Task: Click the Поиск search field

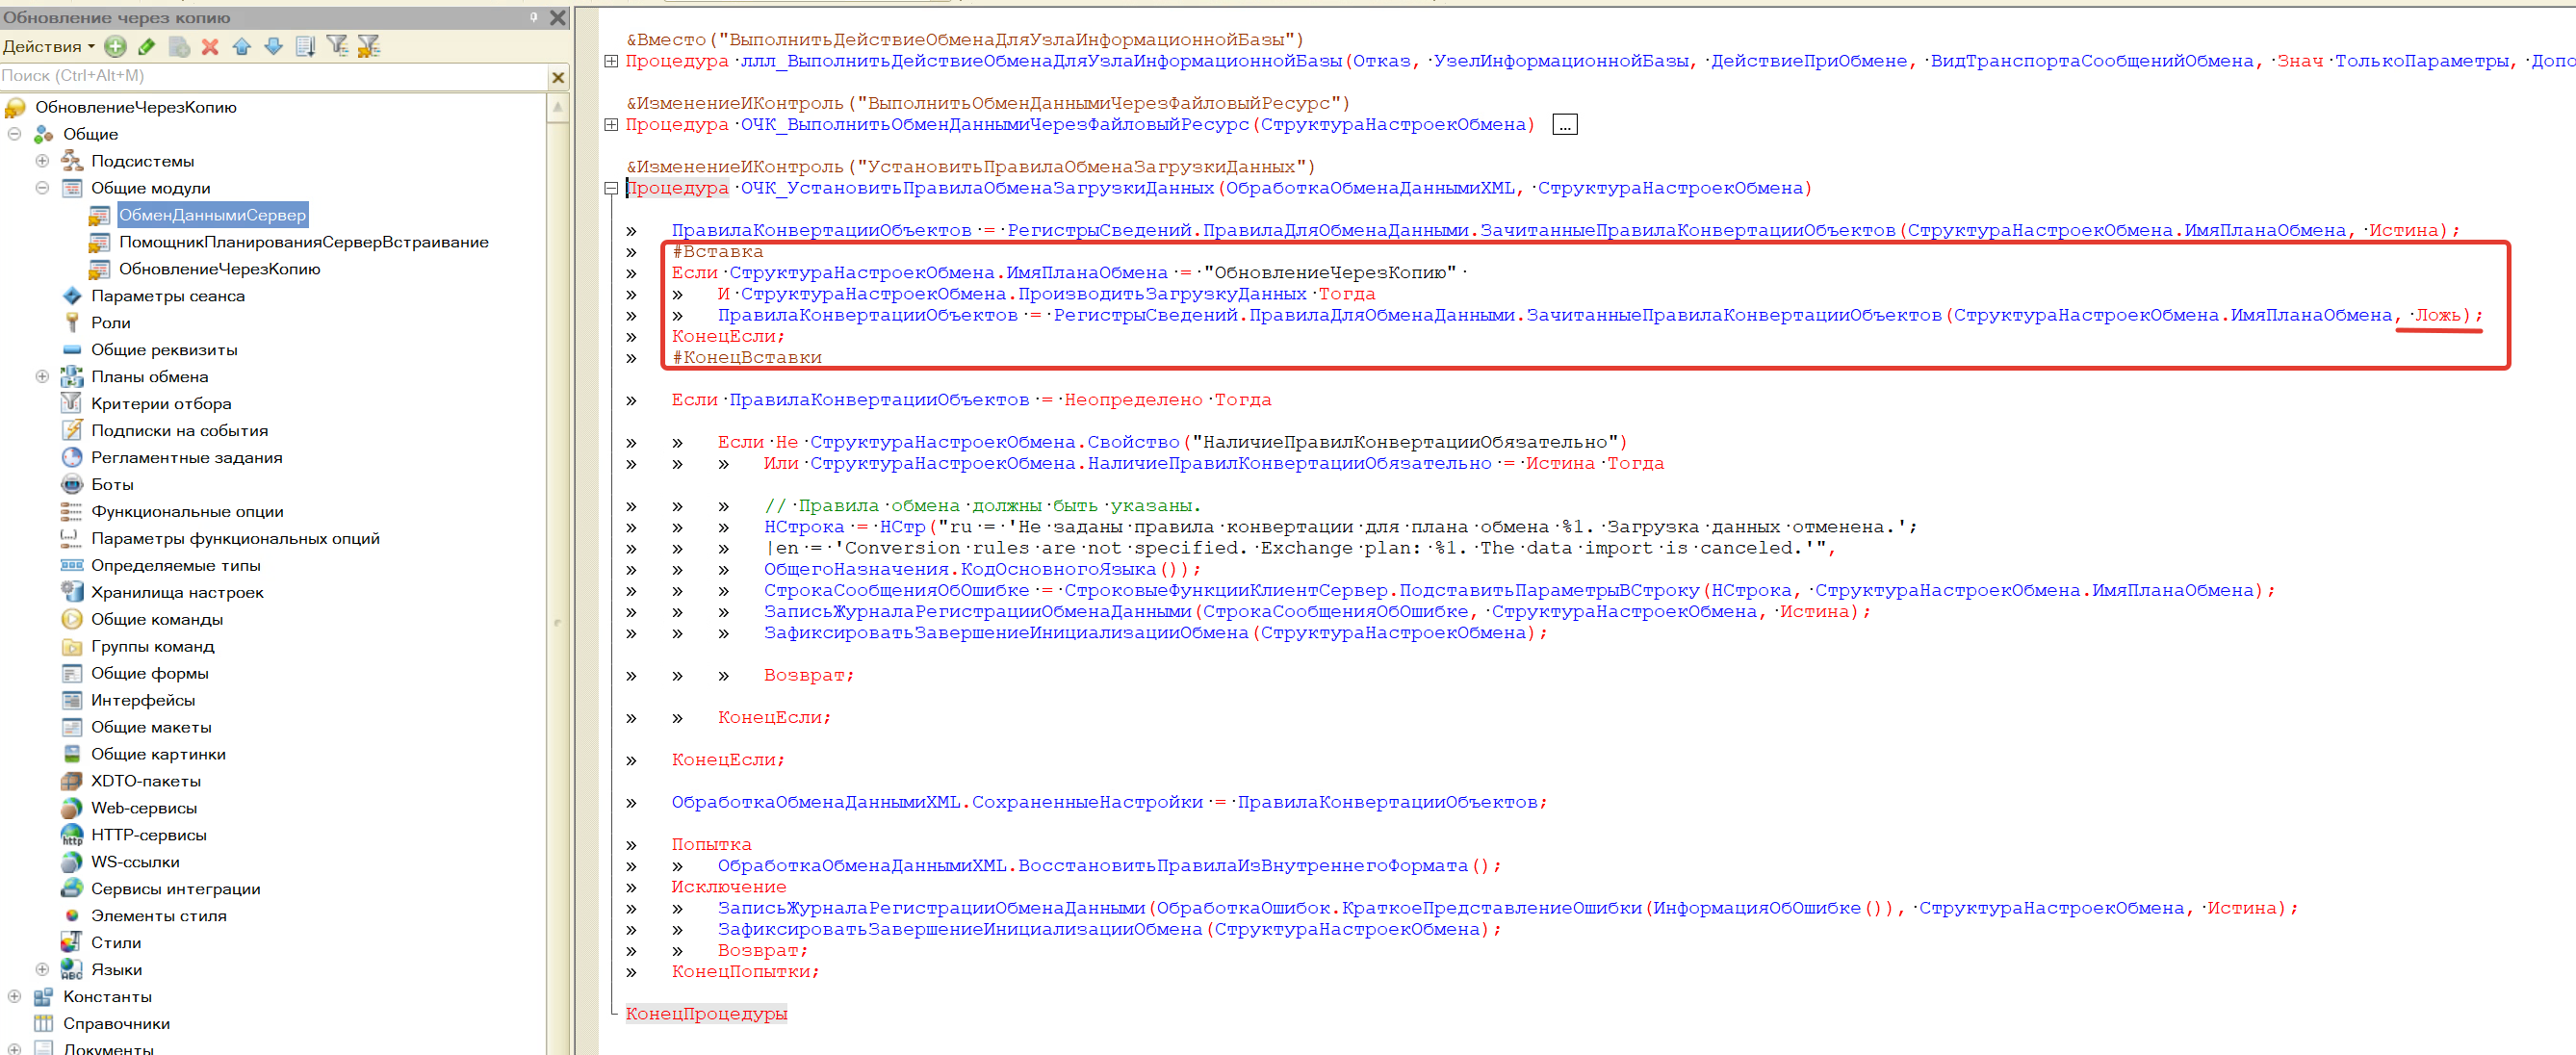Action: (272, 76)
